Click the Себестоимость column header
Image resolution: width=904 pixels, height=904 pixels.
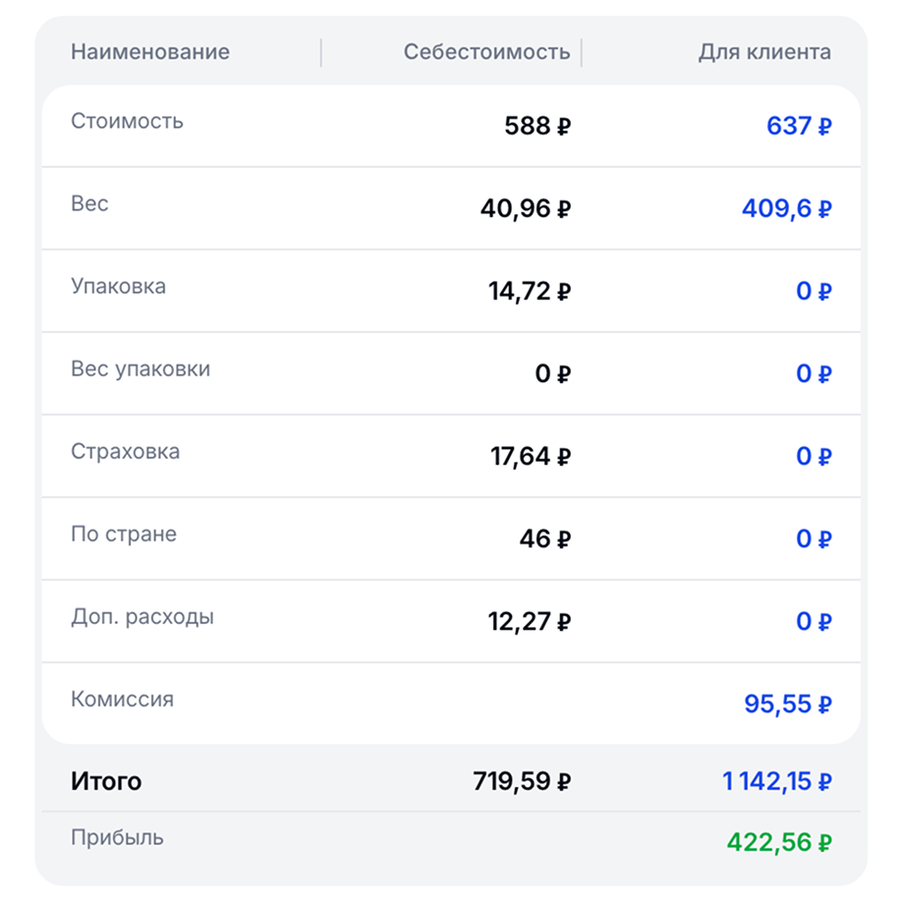point(486,52)
